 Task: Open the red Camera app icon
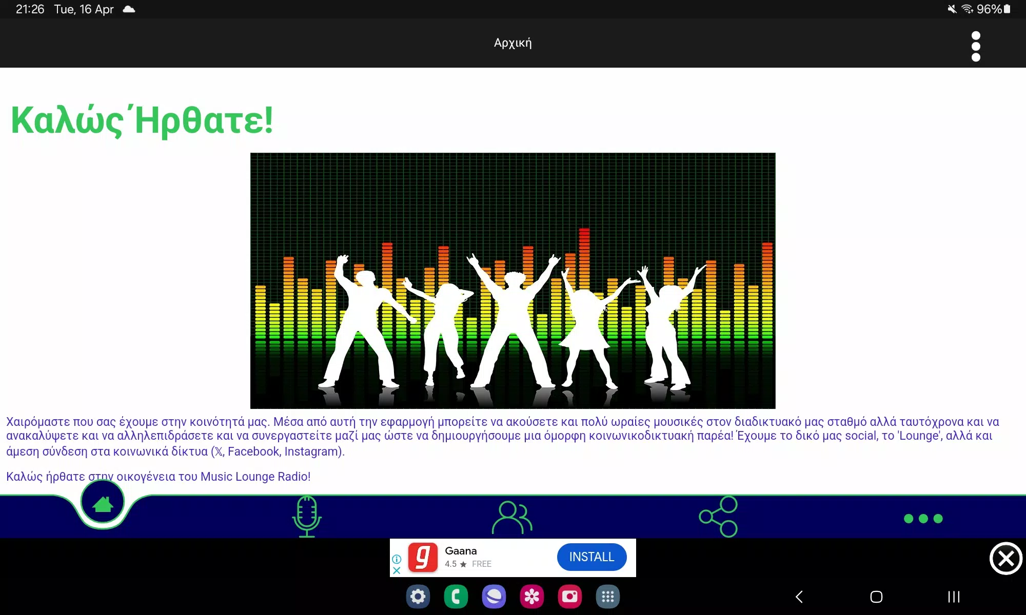point(570,597)
